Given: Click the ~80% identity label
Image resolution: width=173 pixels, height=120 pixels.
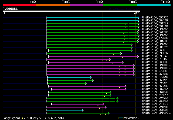Looking at the screenshot, I should (133, 2).
